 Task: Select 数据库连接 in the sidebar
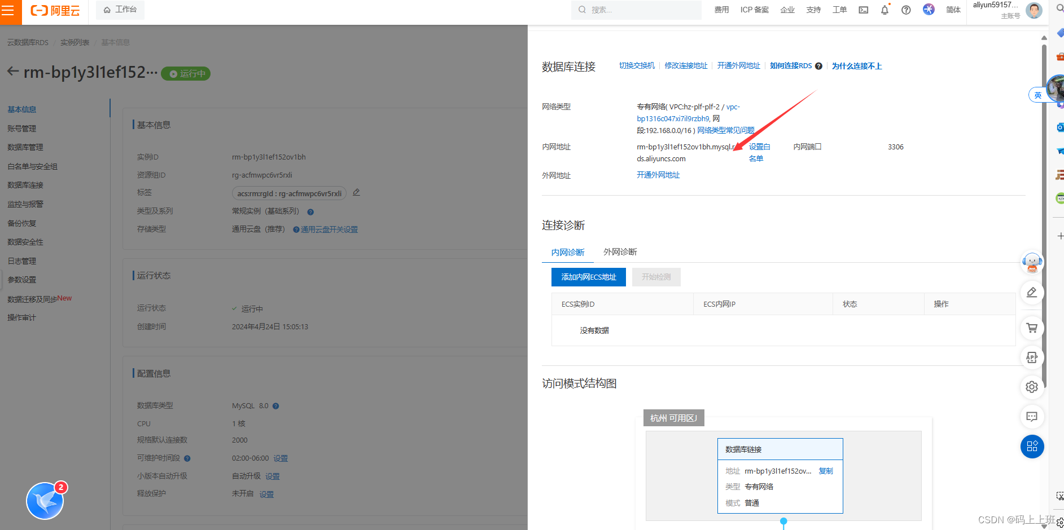(25, 185)
